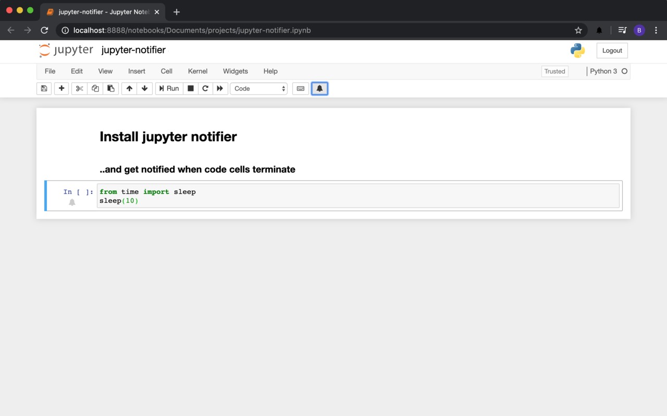Click the sleep(10) code line
Viewport: 667px width, 416px height.
119,201
